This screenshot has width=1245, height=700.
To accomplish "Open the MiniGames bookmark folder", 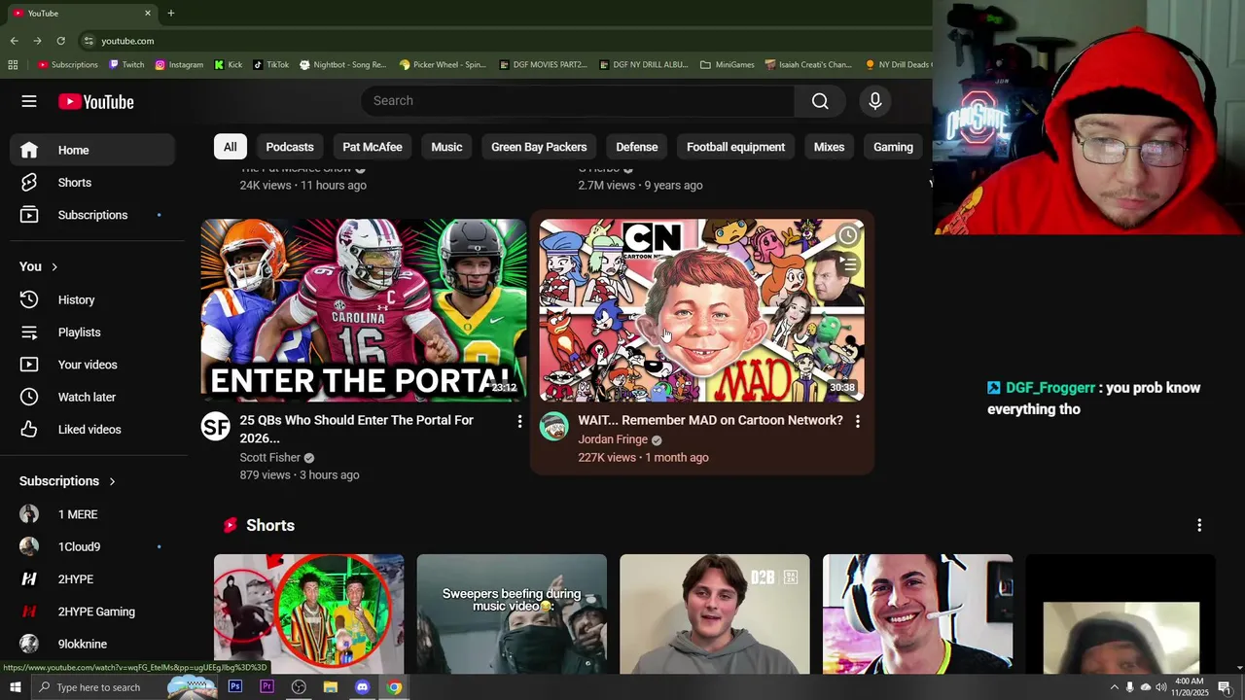I will click(727, 65).
